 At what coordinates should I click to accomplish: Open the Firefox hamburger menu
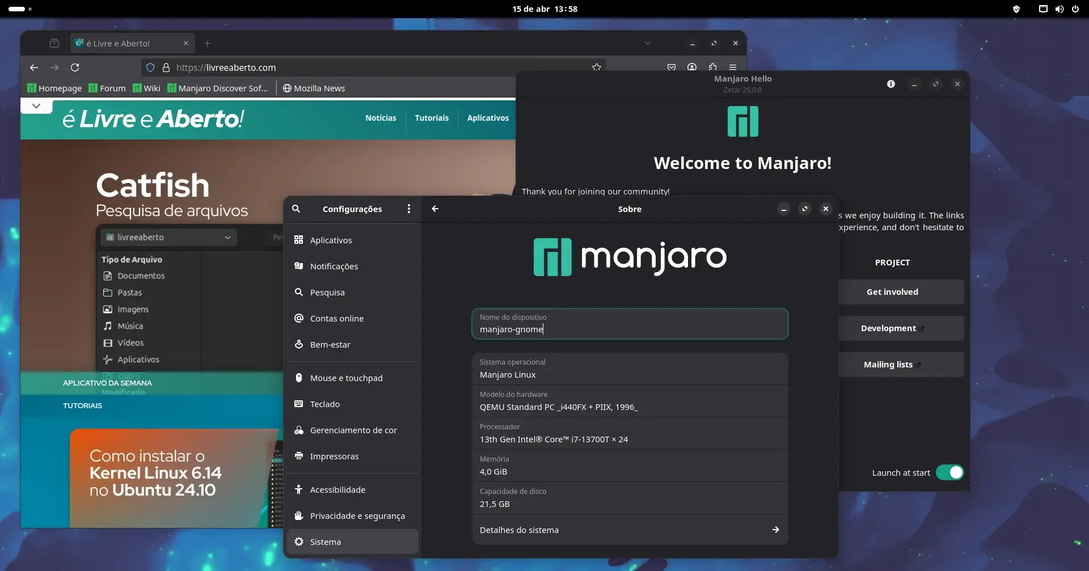[733, 67]
